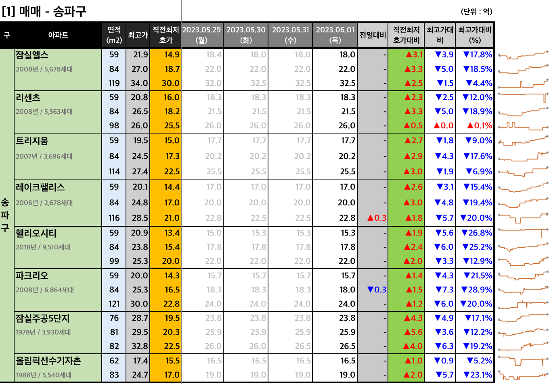
Task: Click the apartment name '레이크팰리스'
Action: coord(40,187)
